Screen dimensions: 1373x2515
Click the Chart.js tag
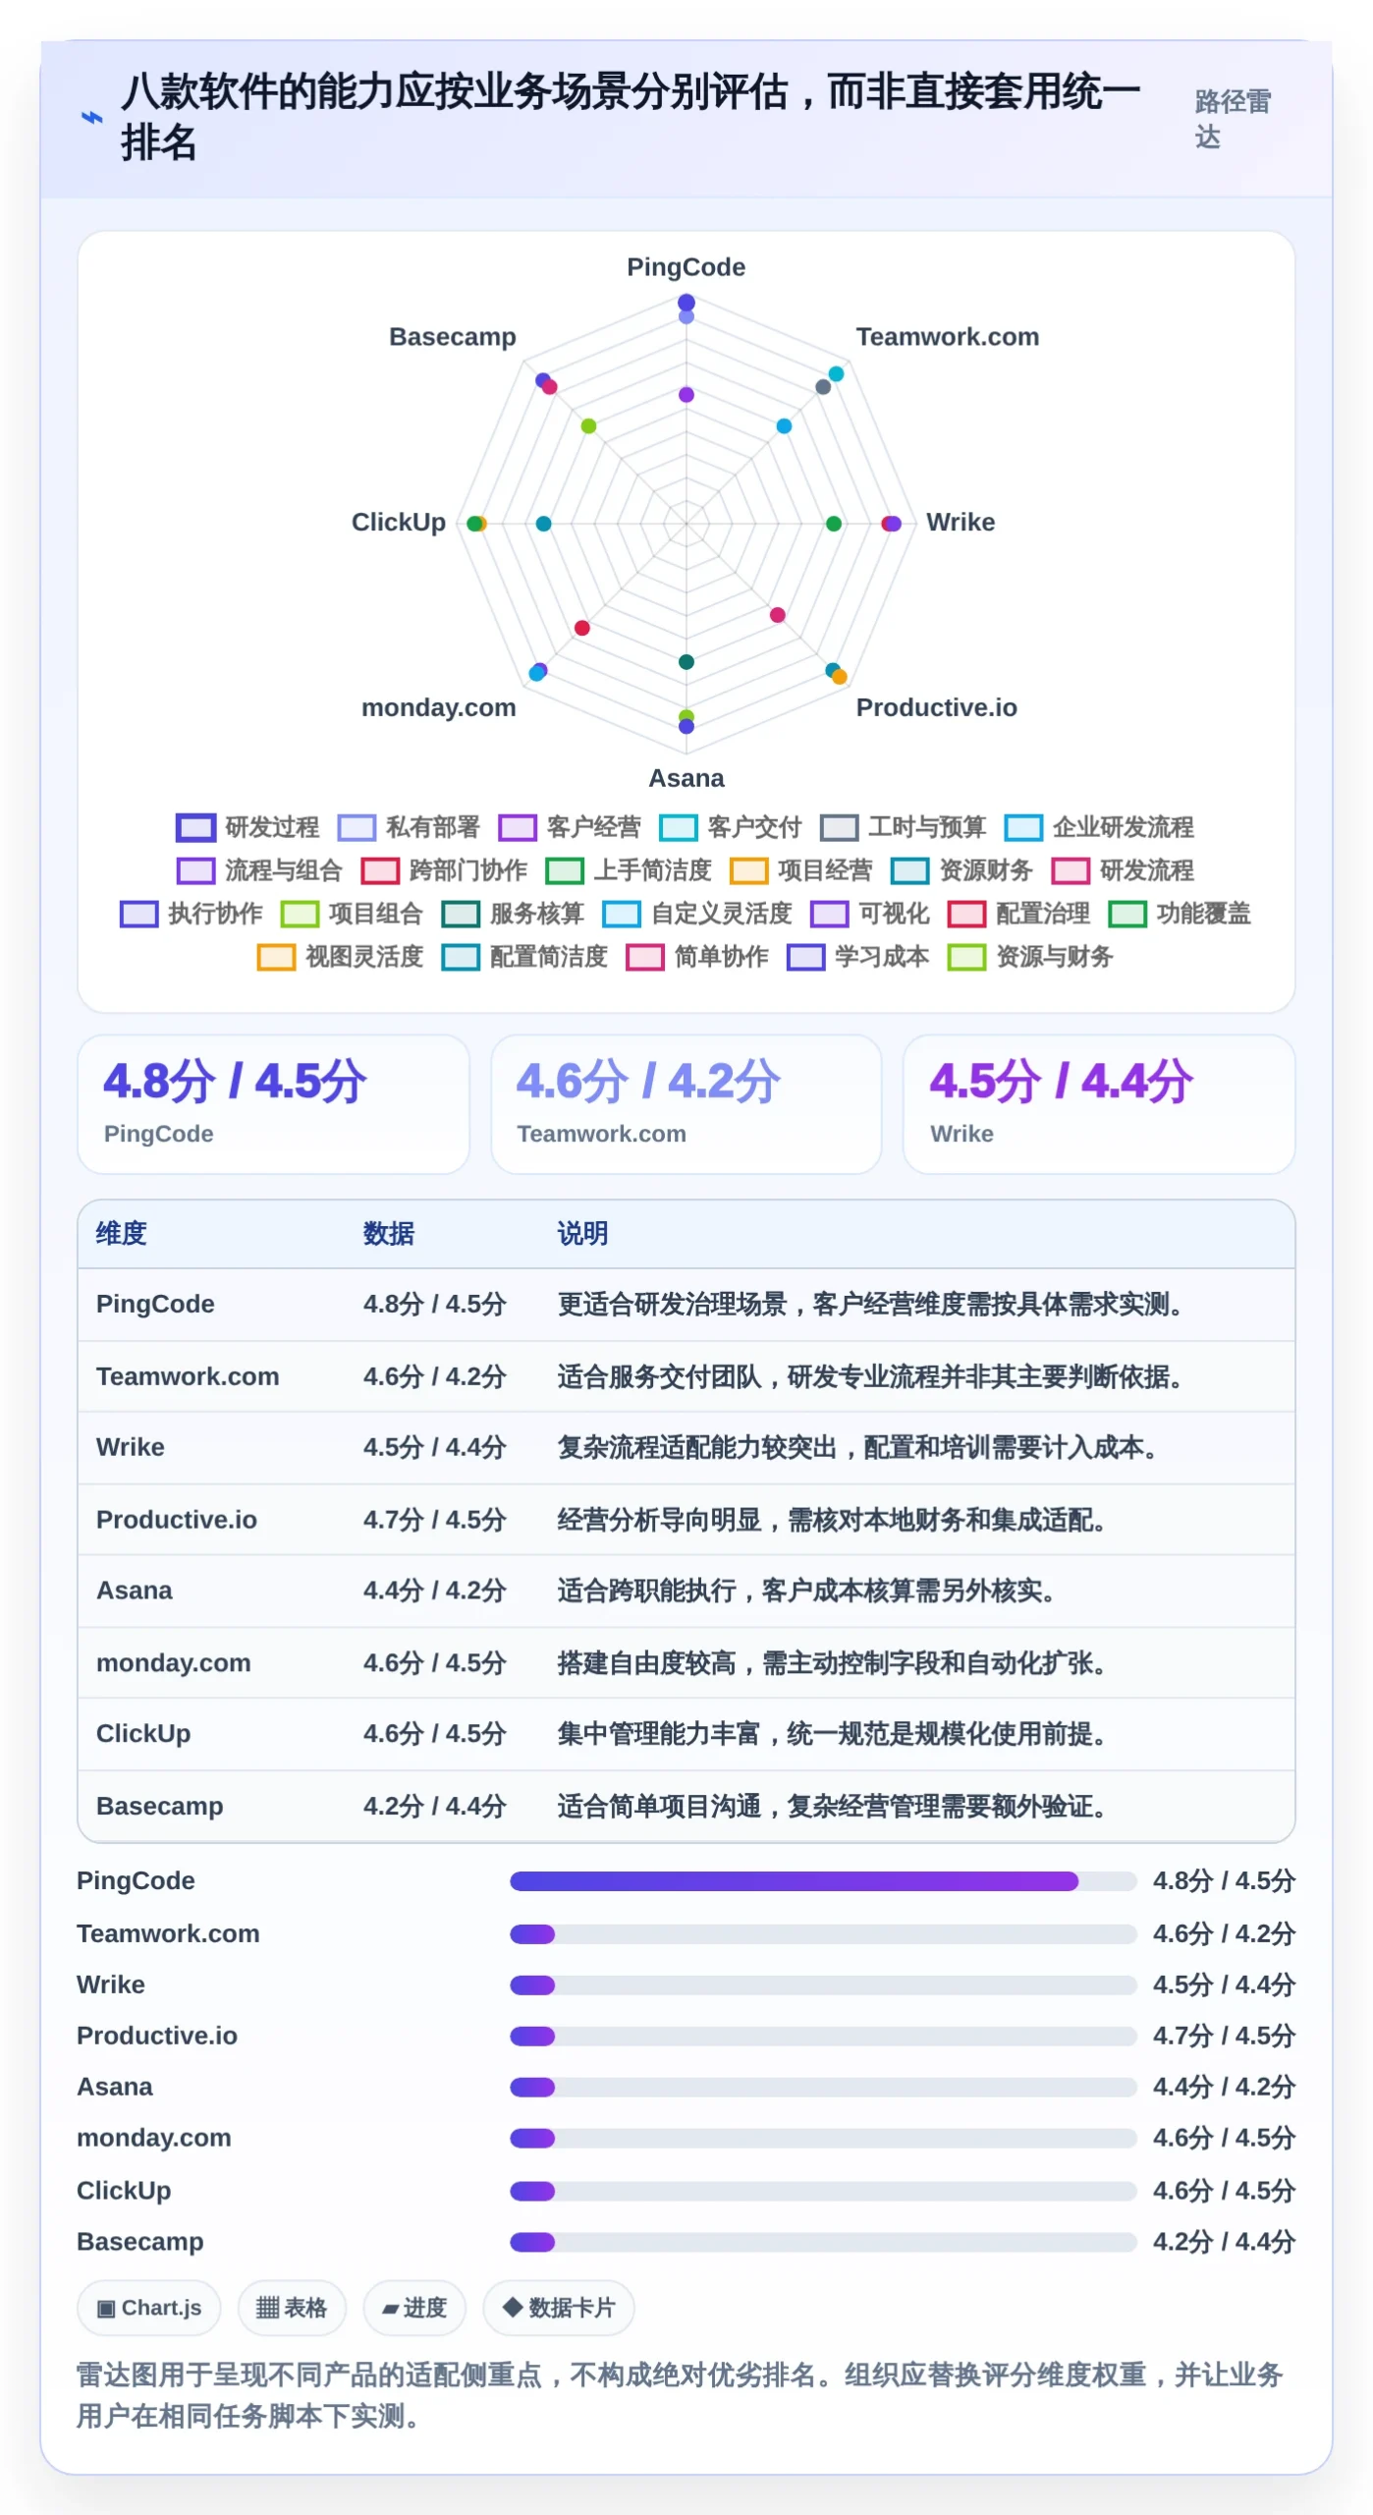(x=149, y=2309)
